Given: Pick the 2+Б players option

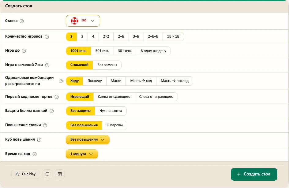Looking at the screenshot, I should coord(121,36).
